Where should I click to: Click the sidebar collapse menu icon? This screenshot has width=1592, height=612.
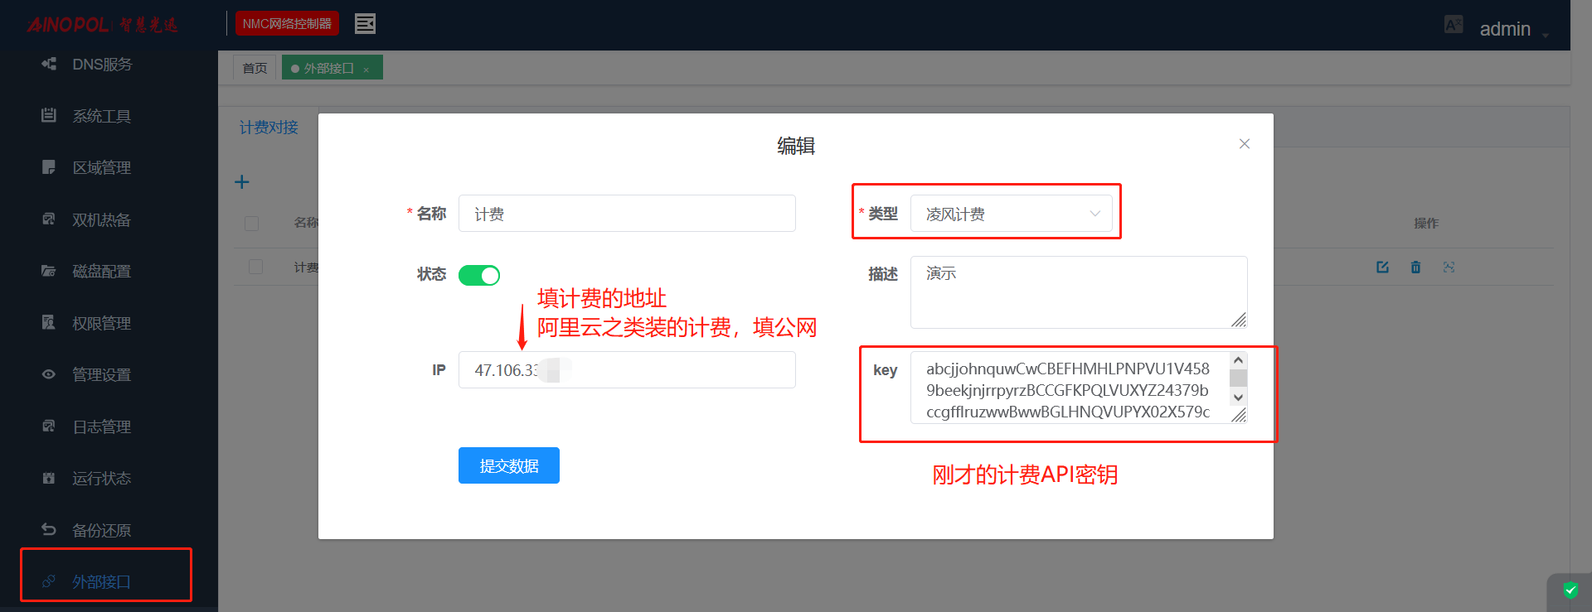[365, 24]
